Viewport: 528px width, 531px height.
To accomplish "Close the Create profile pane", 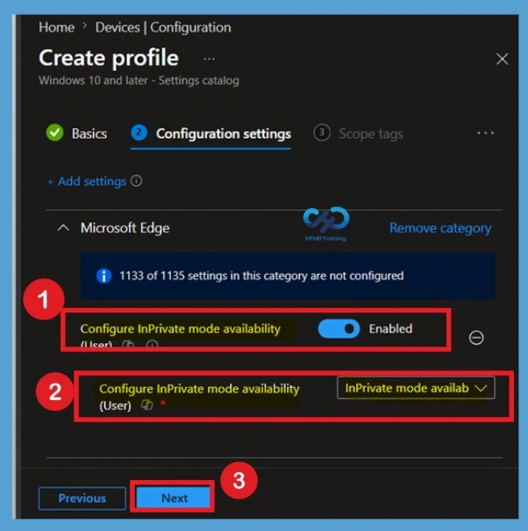I will pos(502,59).
